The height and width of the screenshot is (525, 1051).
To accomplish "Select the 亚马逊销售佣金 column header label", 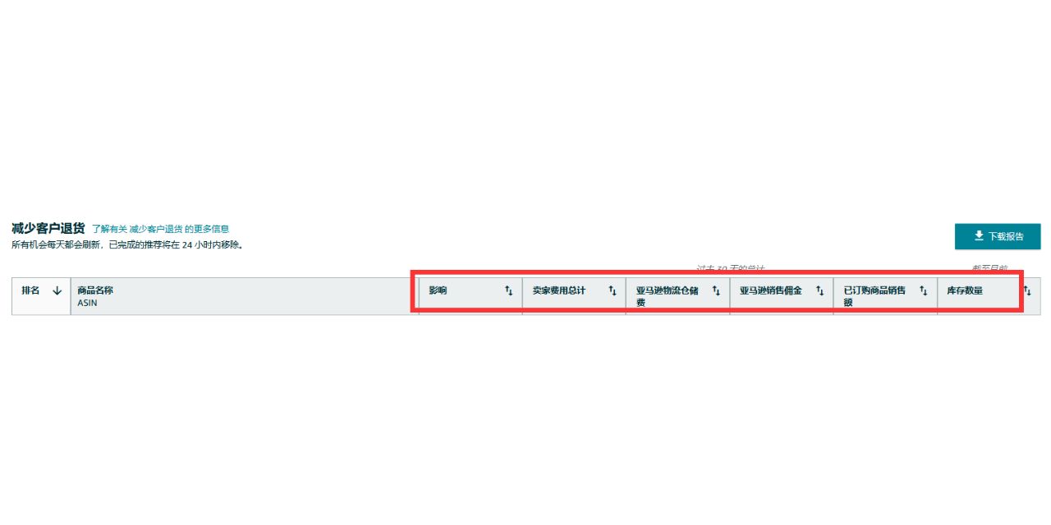I will pos(771,290).
